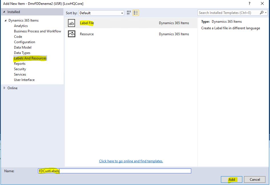Click Dynamics 365 Items text in Label File row
The height and width of the screenshot is (185, 270).
coord(174,23)
